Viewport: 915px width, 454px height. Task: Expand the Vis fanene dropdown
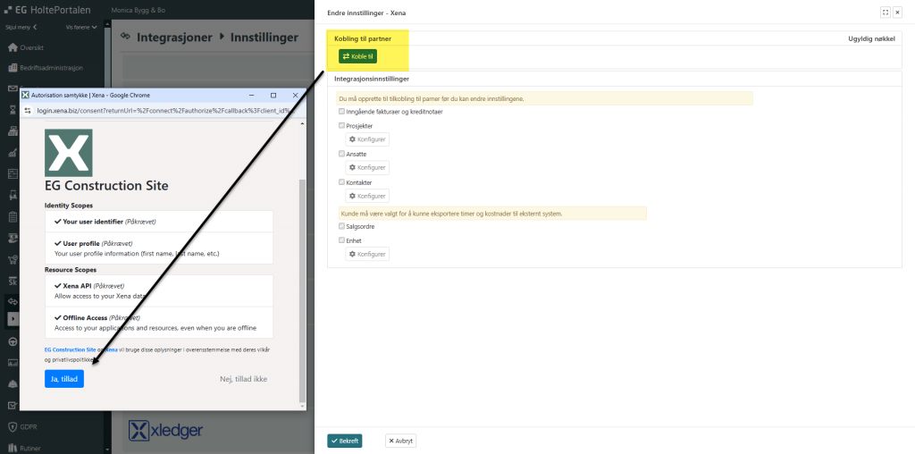(79, 28)
